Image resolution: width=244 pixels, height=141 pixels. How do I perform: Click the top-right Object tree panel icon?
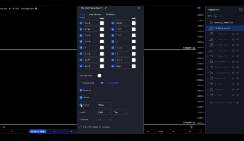click(x=241, y=10)
